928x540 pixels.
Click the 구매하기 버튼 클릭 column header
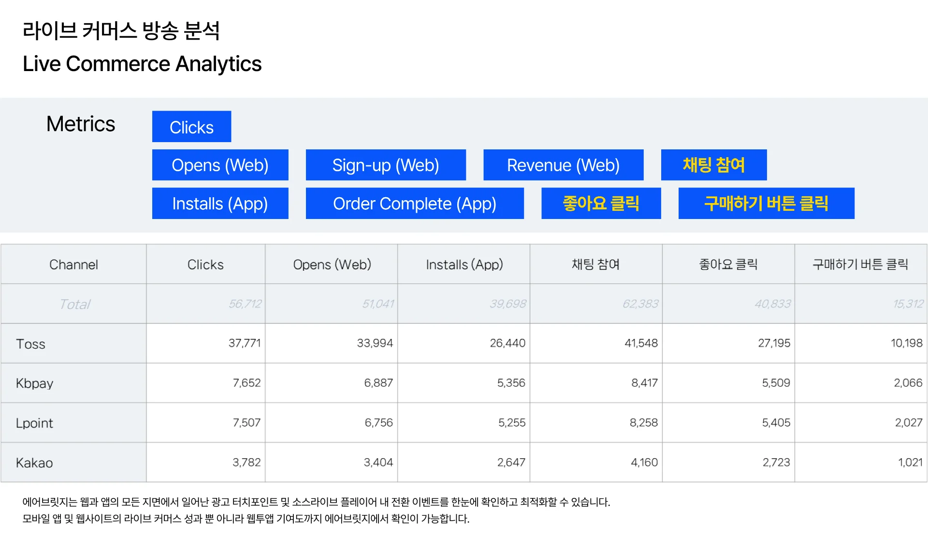[860, 264]
